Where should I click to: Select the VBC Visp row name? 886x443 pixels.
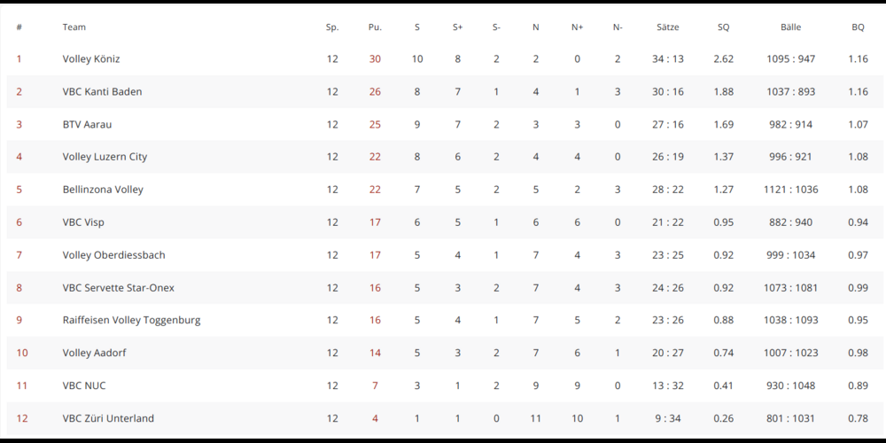[83, 222]
